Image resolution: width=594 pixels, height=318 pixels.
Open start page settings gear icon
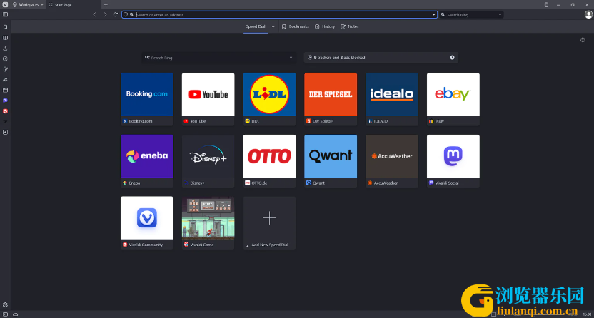click(x=583, y=40)
